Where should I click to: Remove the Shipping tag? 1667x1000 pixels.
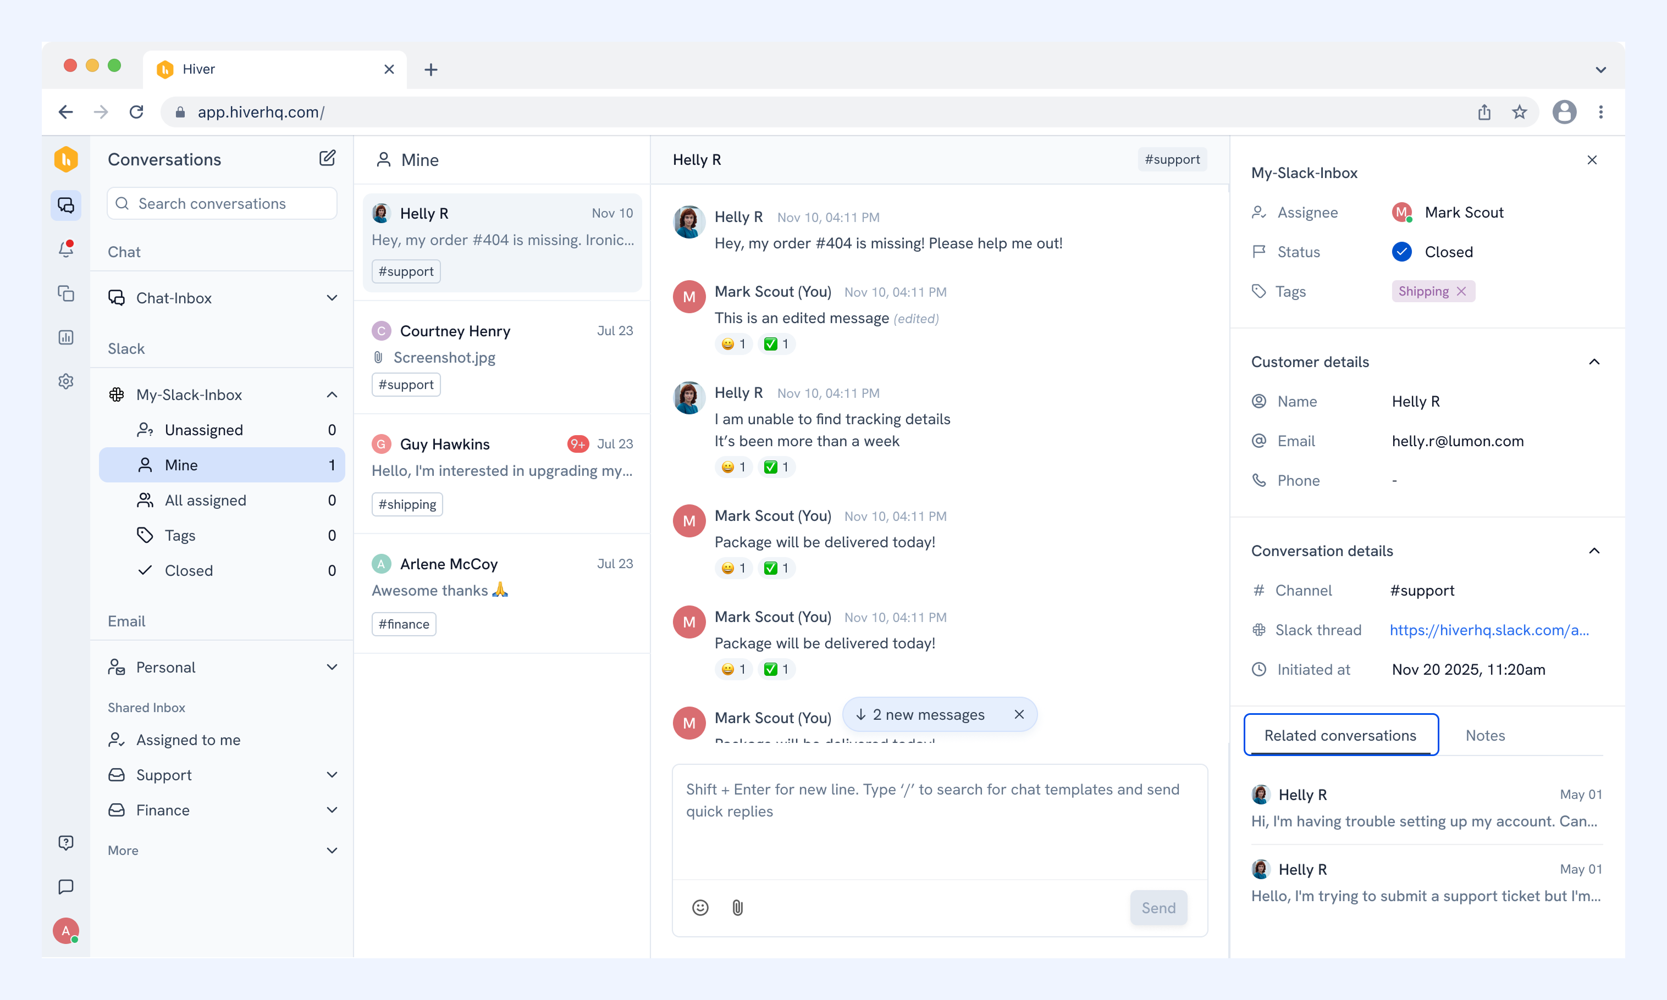click(x=1461, y=291)
